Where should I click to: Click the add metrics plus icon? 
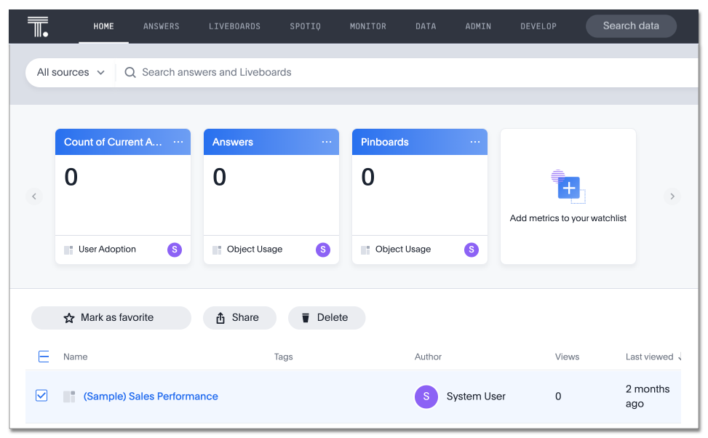(568, 188)
